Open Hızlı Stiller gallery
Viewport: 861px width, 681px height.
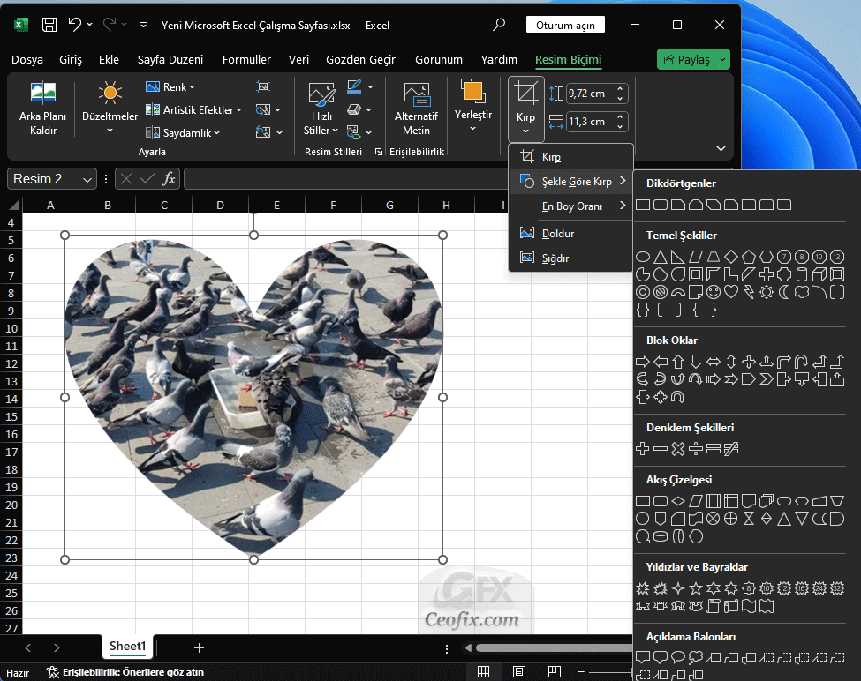pyautogui.click(x=321, y=109)
